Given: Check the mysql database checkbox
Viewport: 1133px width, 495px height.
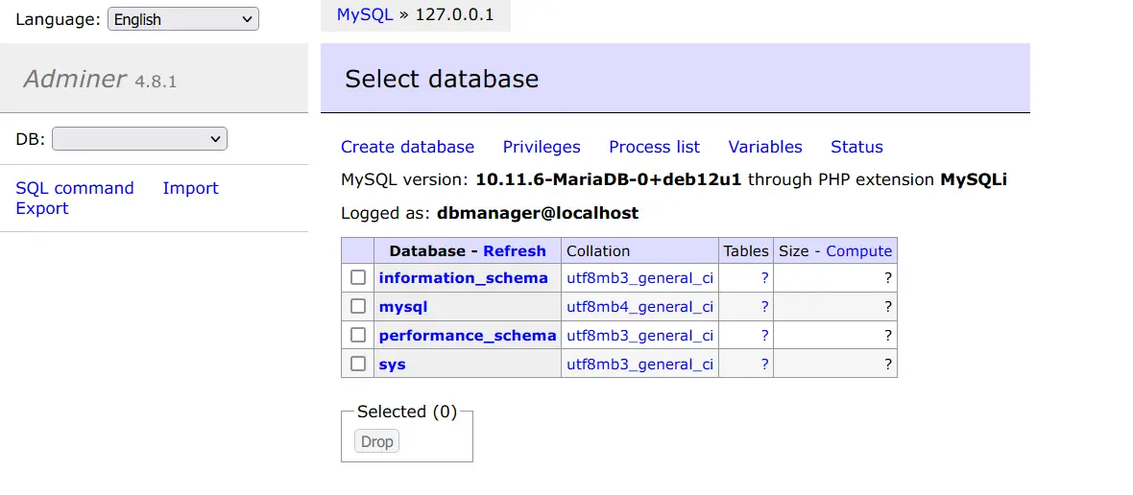Looking at the screenshot, I should pyautogui.click(x=358, y=306).
